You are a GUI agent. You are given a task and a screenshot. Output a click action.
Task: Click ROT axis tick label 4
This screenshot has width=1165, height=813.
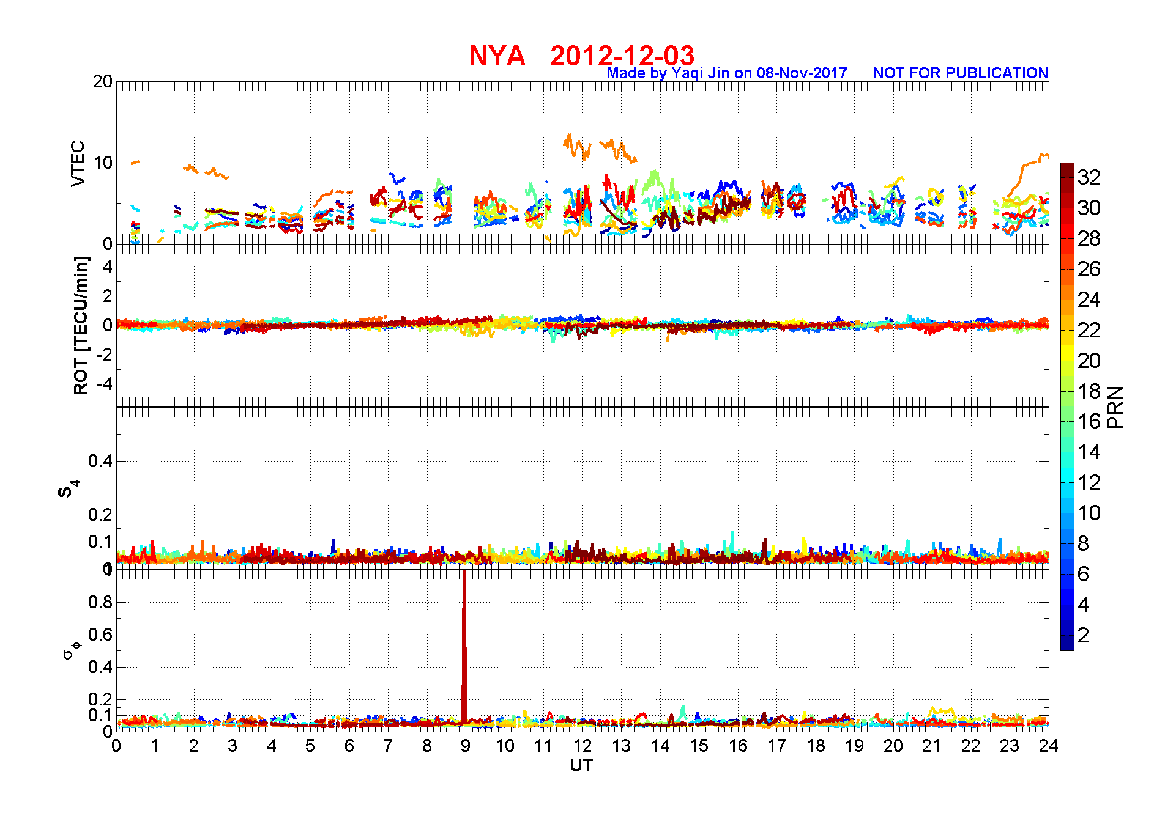108,267
